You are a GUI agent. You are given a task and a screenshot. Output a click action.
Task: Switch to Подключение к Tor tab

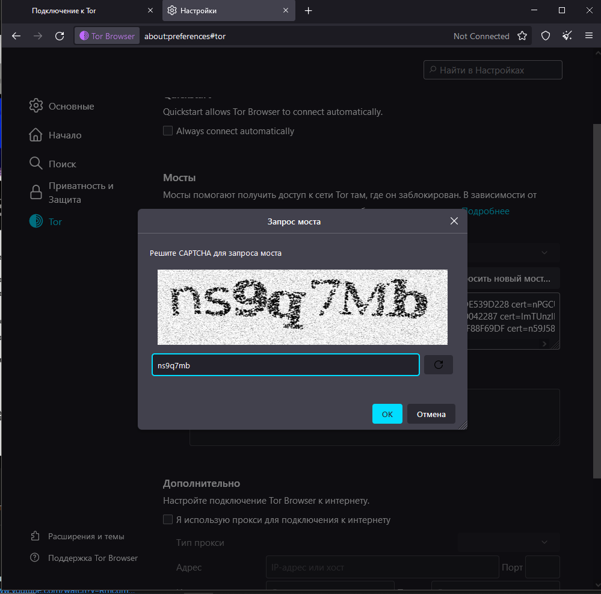(x=64, y=11)
